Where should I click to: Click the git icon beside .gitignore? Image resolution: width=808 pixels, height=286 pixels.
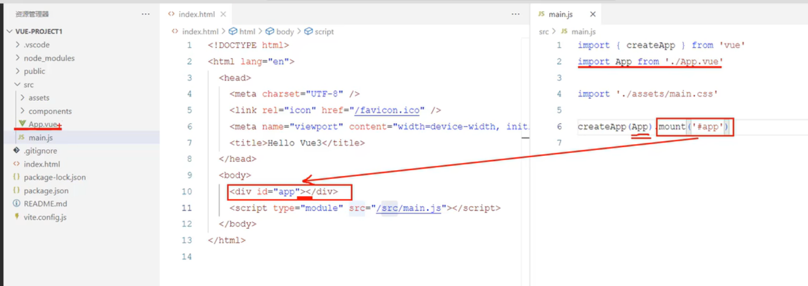coord(17,150)
